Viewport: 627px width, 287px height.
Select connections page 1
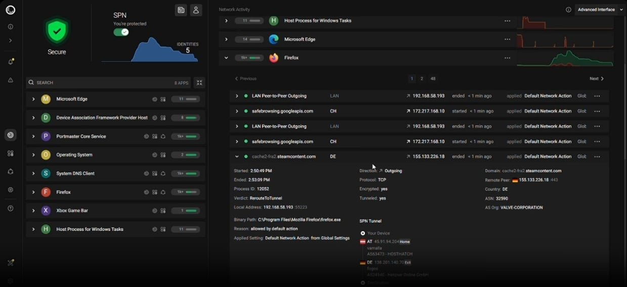tap(412, 79)
